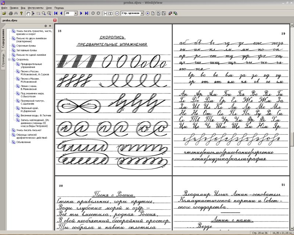The image size is (294, 235).
Task: Open the page number dropdown
Action: (x=76, y=13)
